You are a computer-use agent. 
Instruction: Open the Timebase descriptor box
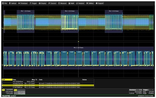click(136, 92)
